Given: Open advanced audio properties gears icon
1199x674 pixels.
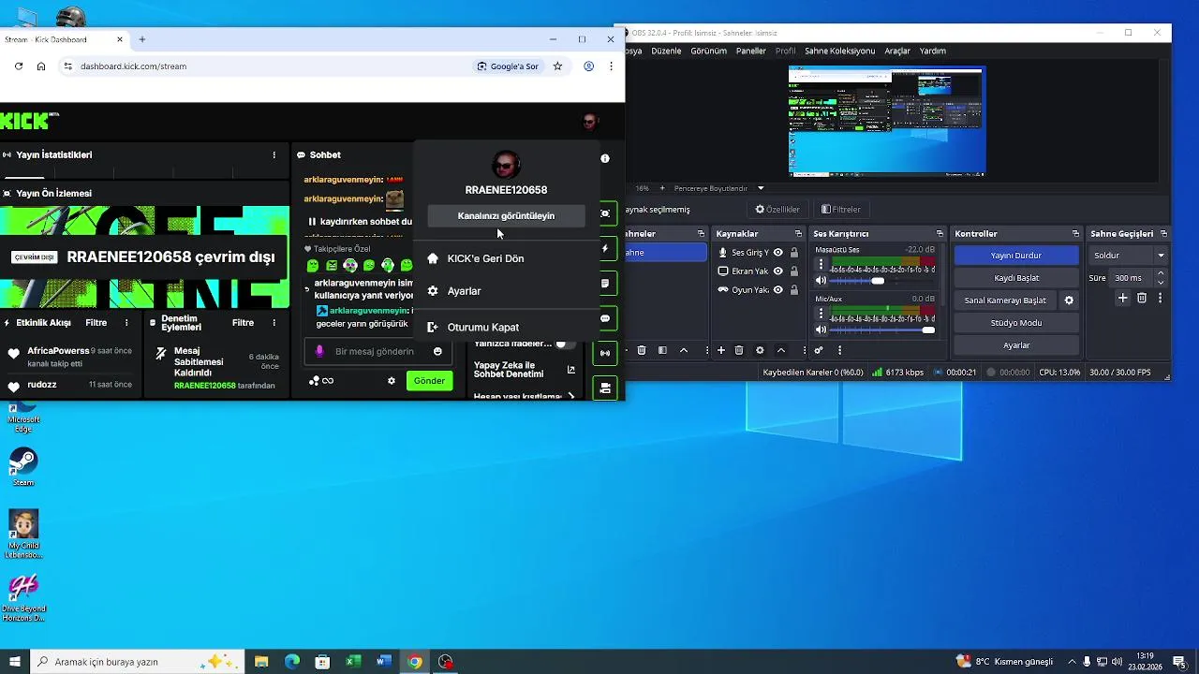Looking at the screenshot, I should pos(819,350).
